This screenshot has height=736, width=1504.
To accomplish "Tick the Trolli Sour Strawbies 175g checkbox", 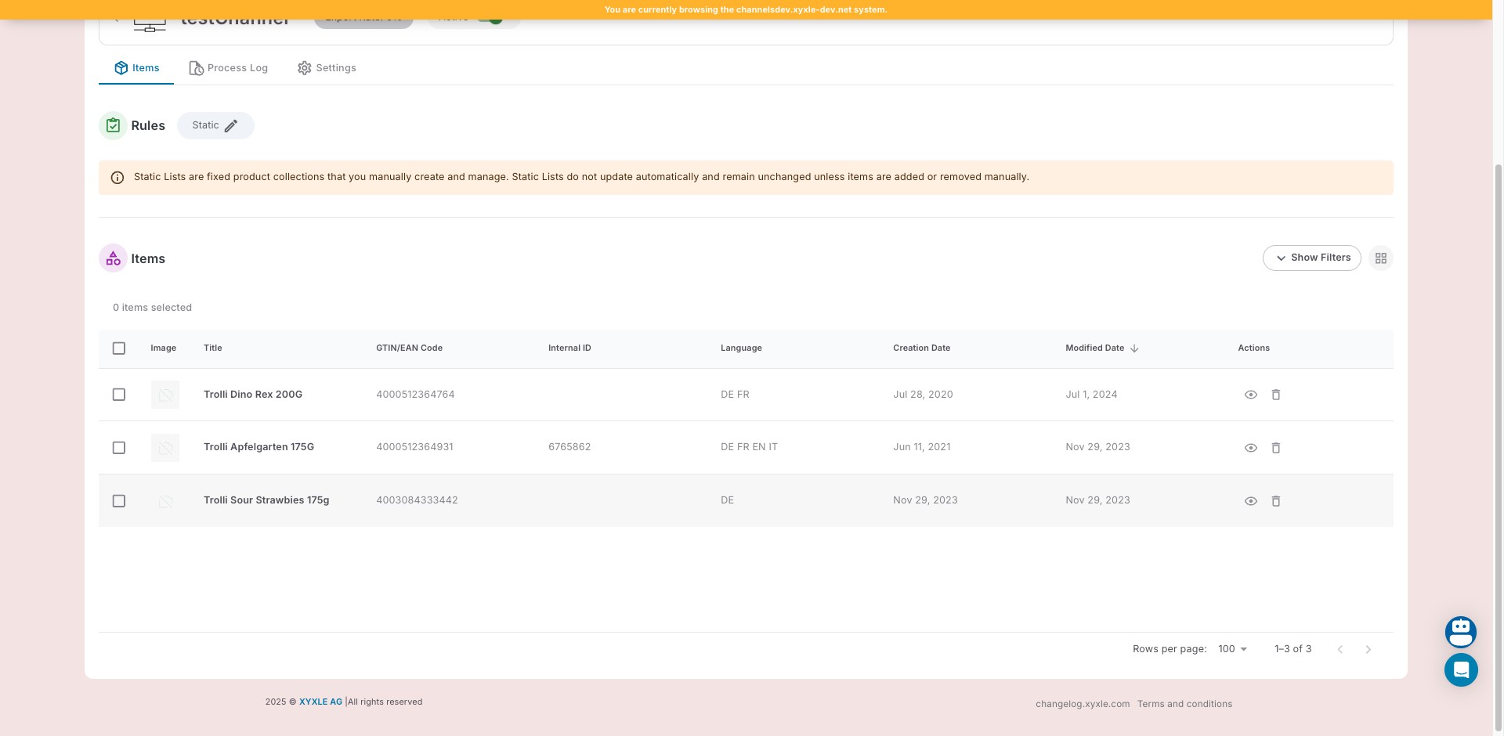I will (x=119, y=501).
